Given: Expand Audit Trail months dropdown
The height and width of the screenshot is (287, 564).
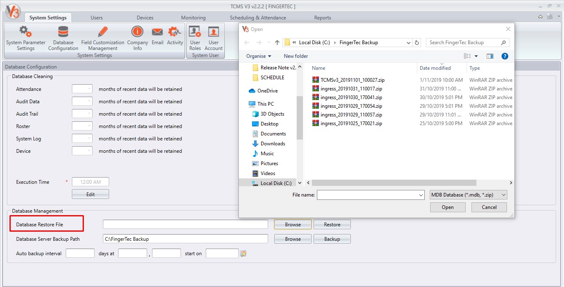Looking at the screenshot, I should point(89,114).
